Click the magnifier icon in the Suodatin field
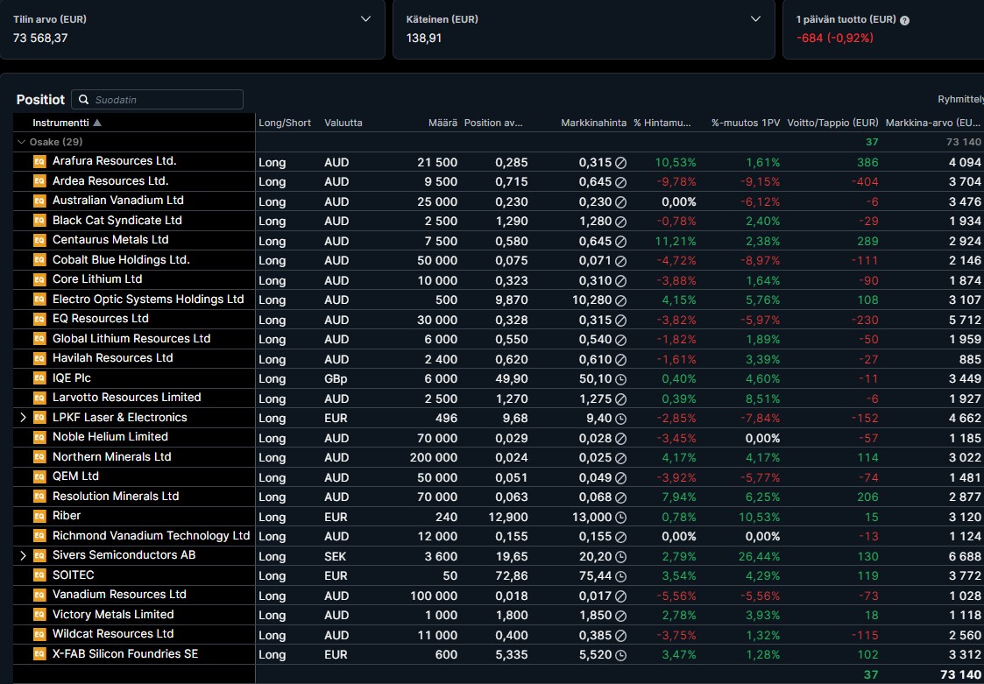984x684 pixels. (x=83, y=100)
